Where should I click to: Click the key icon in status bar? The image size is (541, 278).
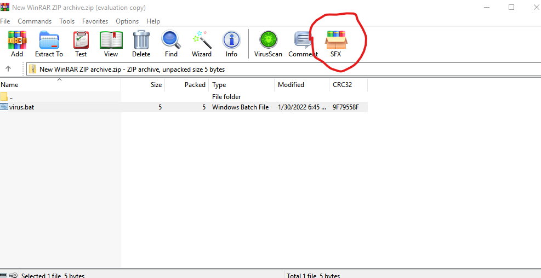tap(14, 275)
